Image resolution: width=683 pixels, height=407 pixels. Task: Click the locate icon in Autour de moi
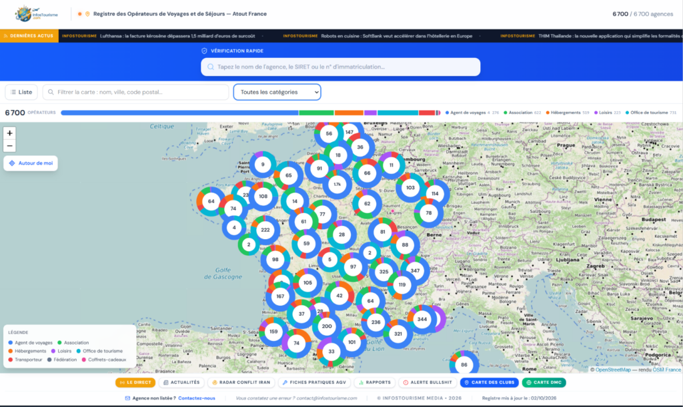12,163
